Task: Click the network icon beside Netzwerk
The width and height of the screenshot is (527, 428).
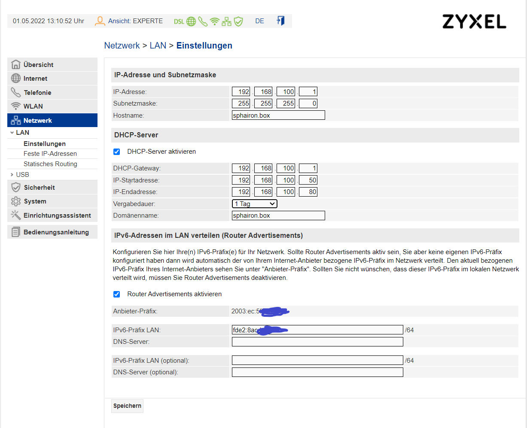Action: click(x=16, y=120)
